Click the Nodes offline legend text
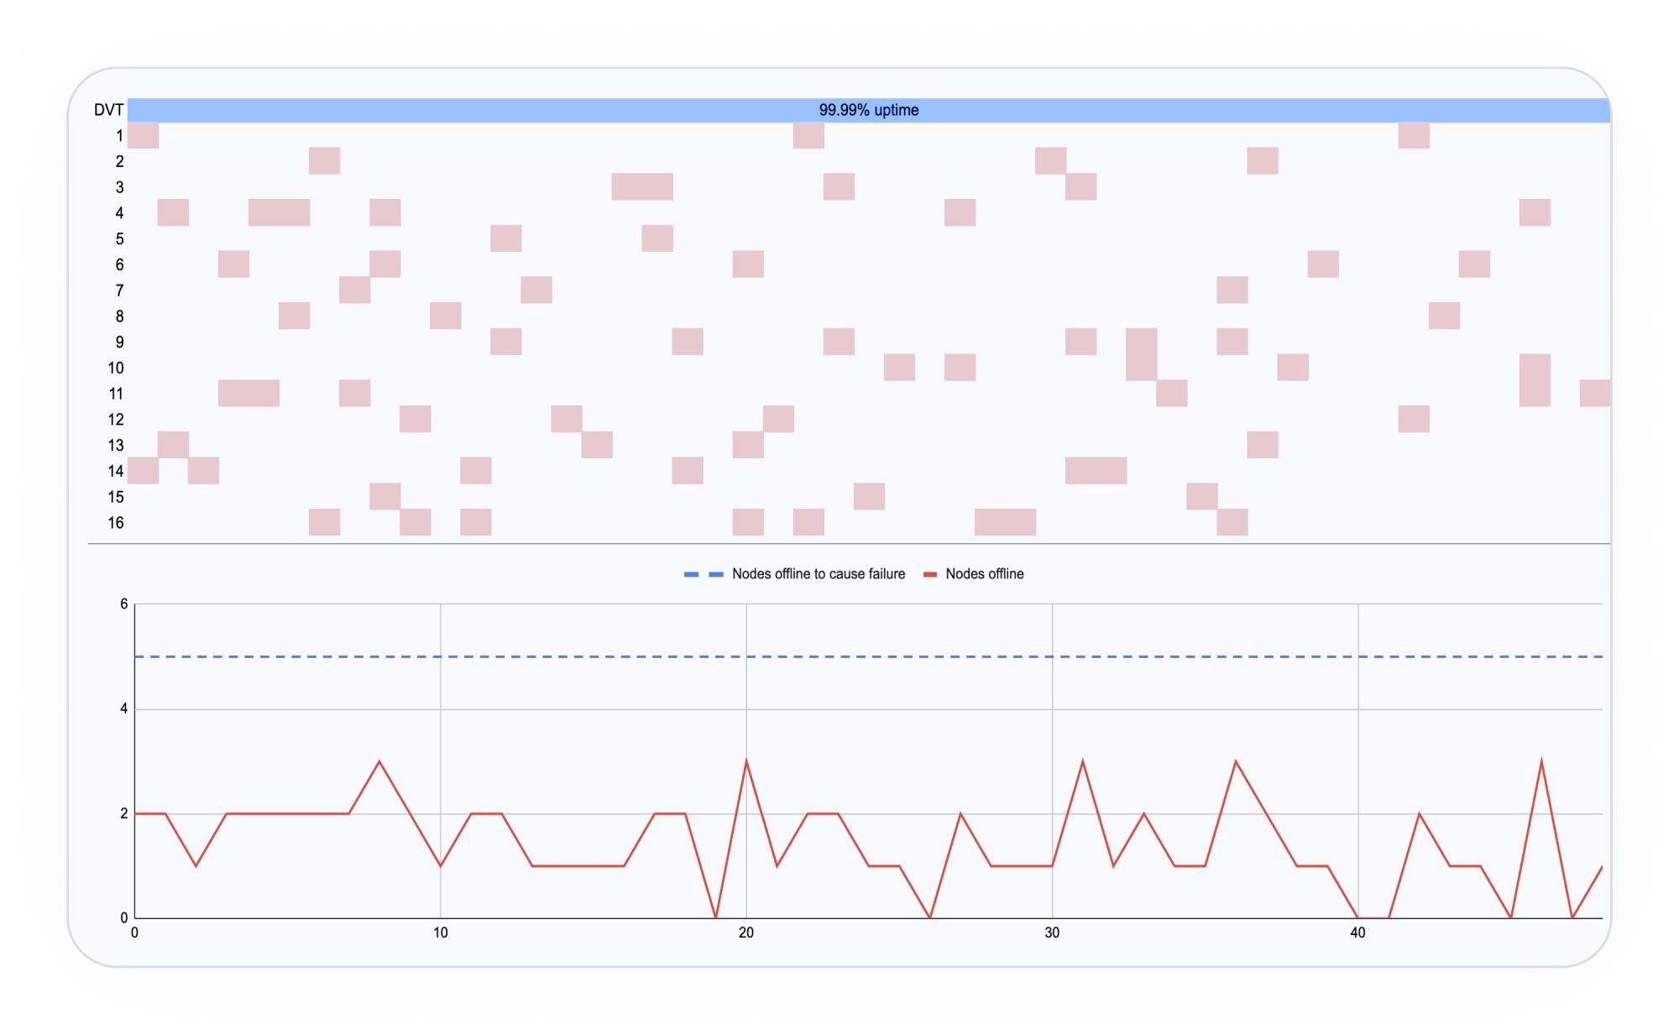The height and width of the screenshot is (1035, 1679). click(x=984, y=574)
